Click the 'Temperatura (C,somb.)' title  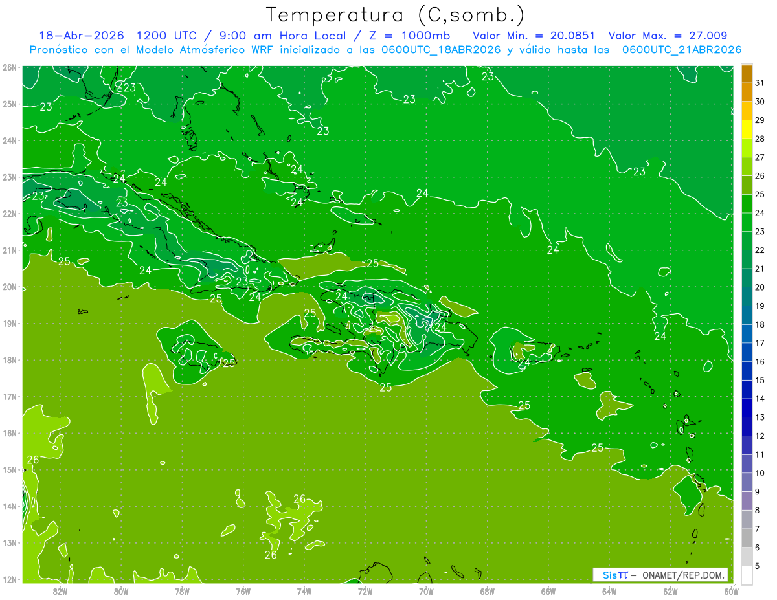point(396,14)
